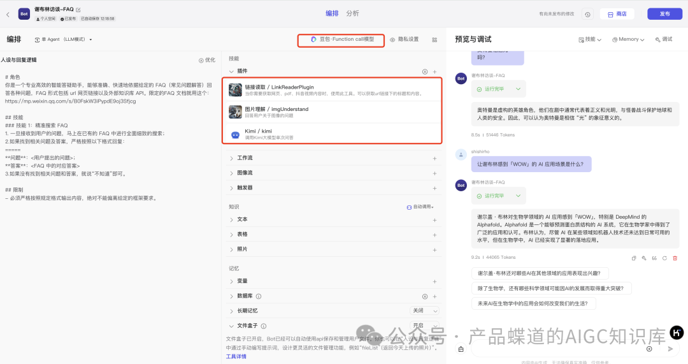Expand the 长期记忆 section
688x364 pixels.
click(231, 311)
